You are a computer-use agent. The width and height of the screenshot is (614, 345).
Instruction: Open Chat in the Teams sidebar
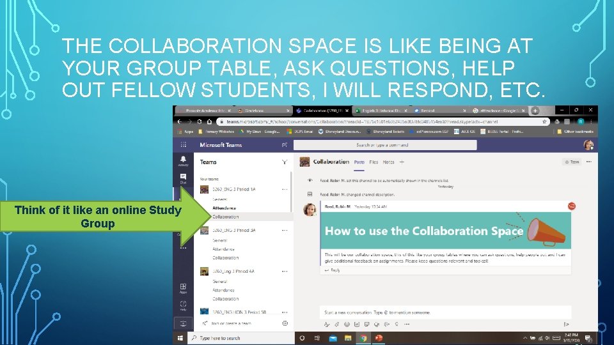point(183,178)
